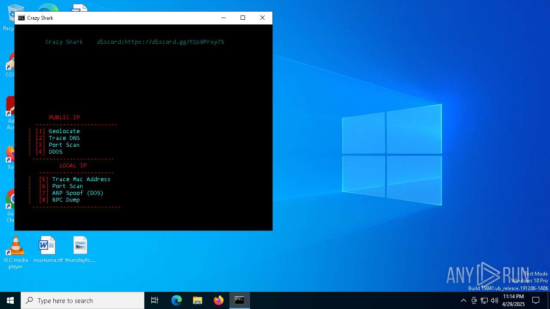Launch Microsoft Edge from the taskbar
Screen dimensions: 550x309
pyautogui.click(x=177, y=300)
